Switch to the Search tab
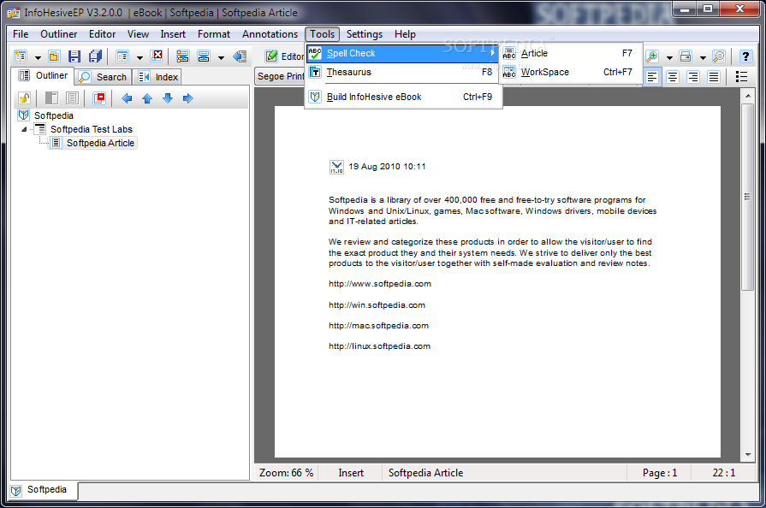The image size is (766, 508). pos(103,77)
